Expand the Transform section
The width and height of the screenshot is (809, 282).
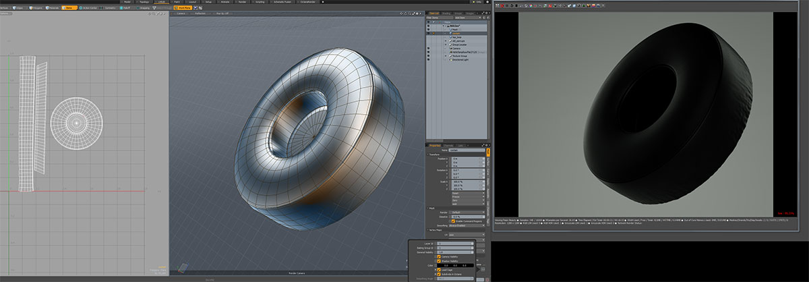[x=435, y=154]
